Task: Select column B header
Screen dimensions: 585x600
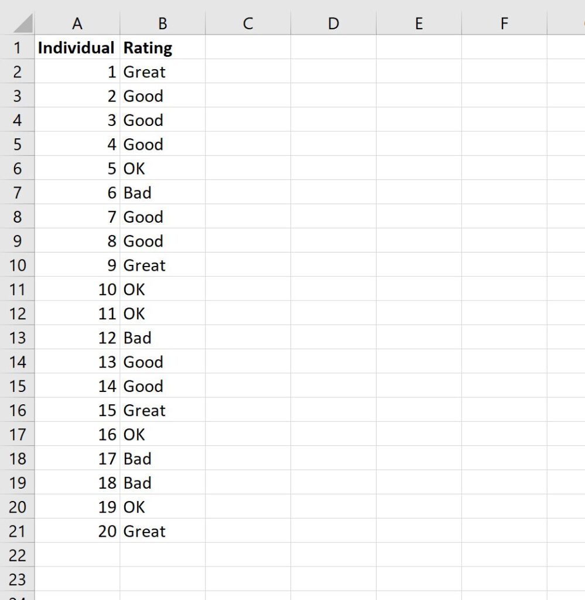Action: click(162, 23)
